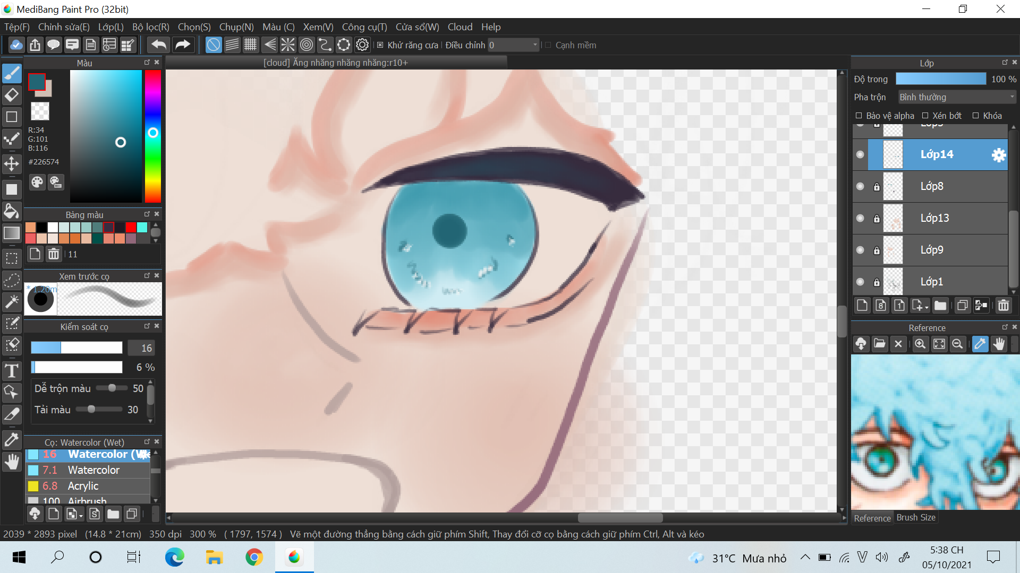Viewport: 1020px width, 573px height.
Task: Enable the Xén bớt checkbox
Action: [925, 116]
